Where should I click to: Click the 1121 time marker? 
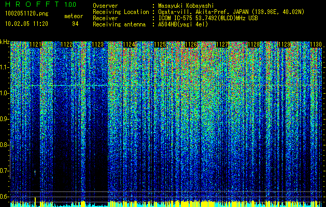click(35, 45)
